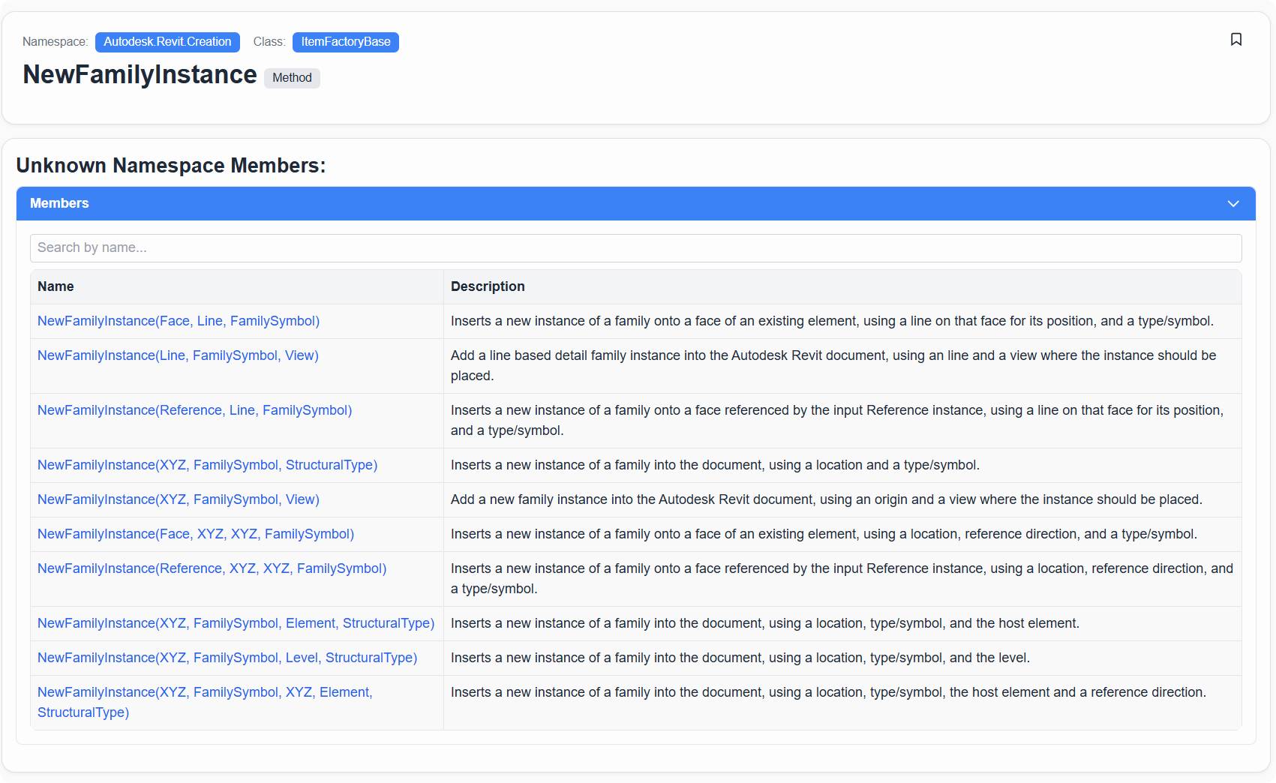This screenshot has width=1276, height=783.
Task: Click the Members header bar
Action: point(635,204)
